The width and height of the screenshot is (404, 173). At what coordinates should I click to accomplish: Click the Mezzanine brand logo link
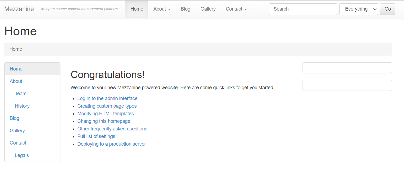pos(19,9)
